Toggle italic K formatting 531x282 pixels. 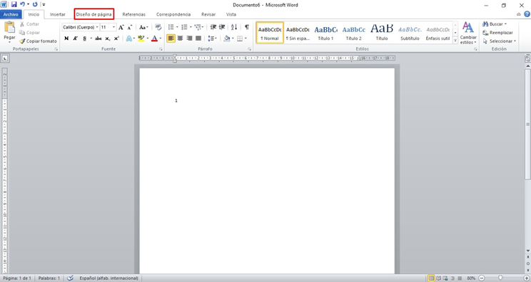click(75, 38)
